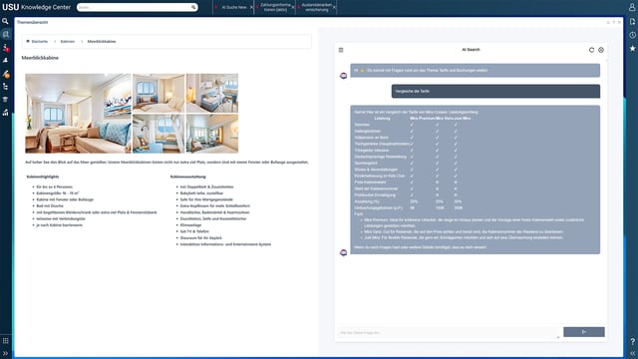The width and height of the screenshot is (638, 359).
Task: Close the AI Search chat with the circled X
Action: tap(601, 50)
